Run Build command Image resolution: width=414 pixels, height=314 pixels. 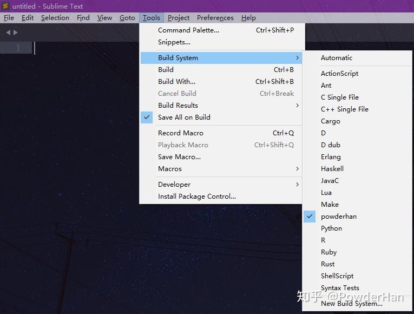point(221,70)
